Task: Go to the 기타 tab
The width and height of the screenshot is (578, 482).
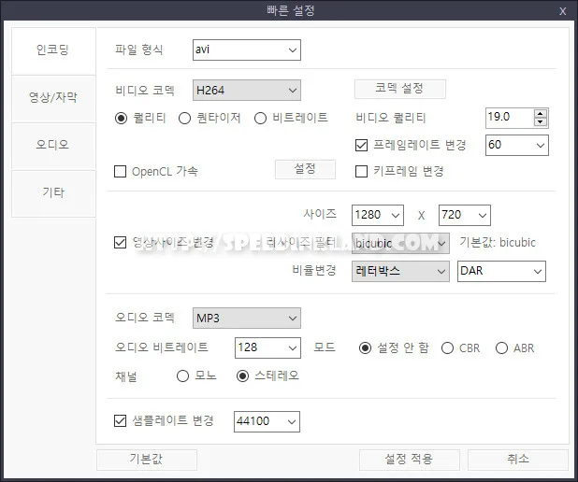Action: click(53, 192)
